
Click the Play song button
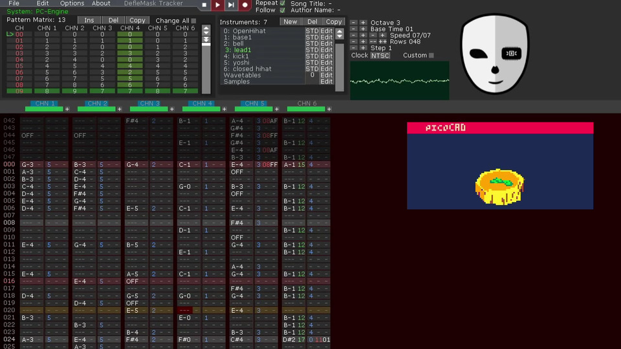pyautogui.click(x=217, y=5)
